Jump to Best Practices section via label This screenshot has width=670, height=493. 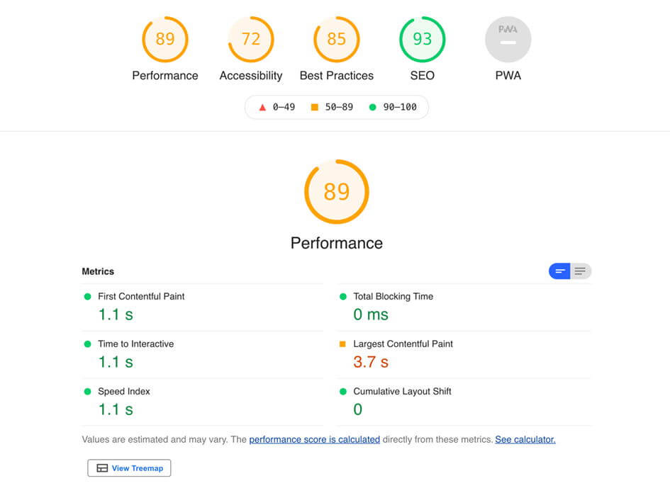pos(337,76)
